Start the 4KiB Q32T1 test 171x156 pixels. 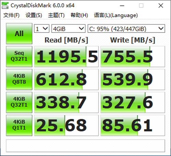click(19, 102)
